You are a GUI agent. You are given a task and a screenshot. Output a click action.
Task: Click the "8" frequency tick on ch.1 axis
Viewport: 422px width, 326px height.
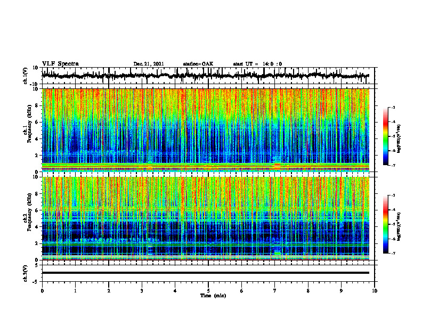pyautogui.click(x=37, y=105)
